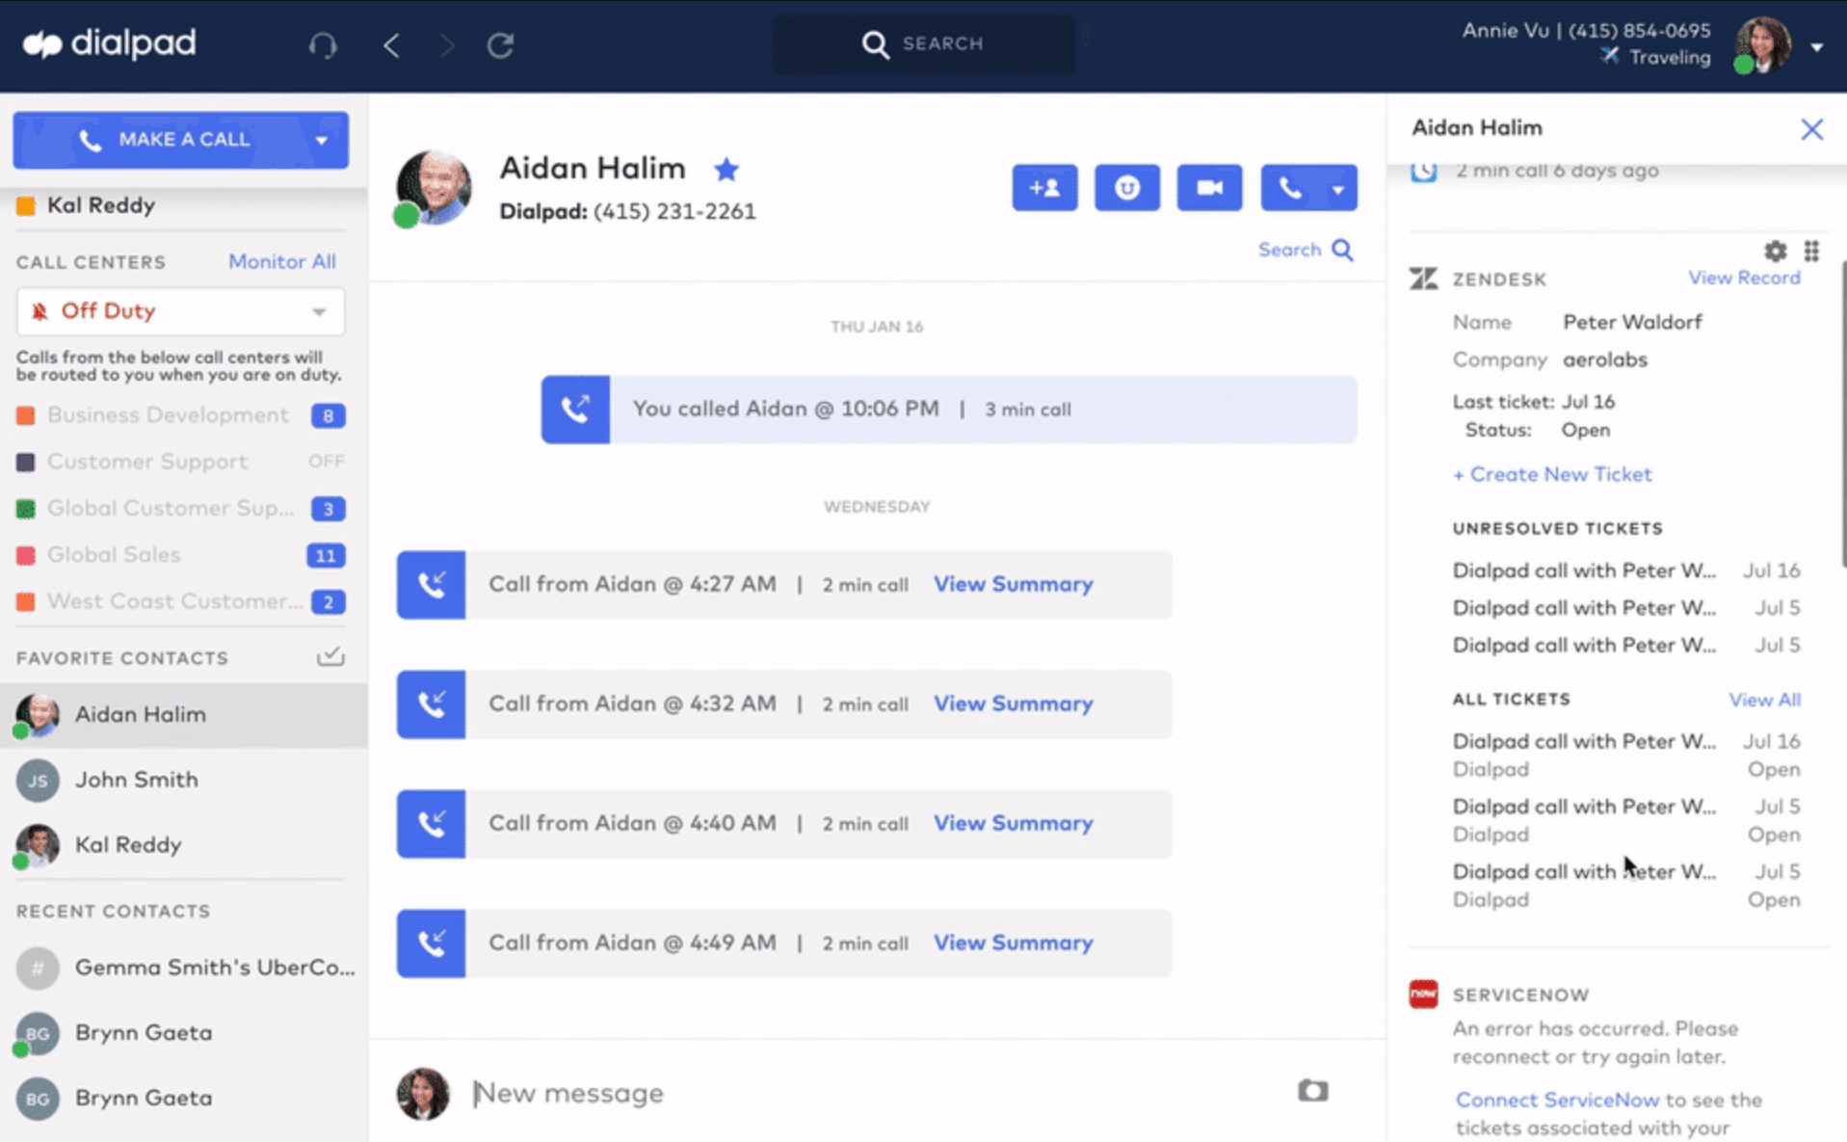This screenshot has height=1142, width=1847.
Task: Click the ServiceNow logo icon
Action: [1423, 994]
